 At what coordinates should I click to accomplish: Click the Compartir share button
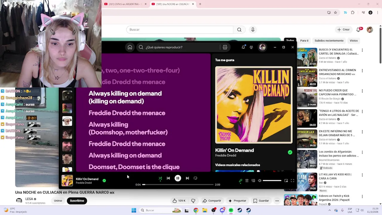[212, 201]
